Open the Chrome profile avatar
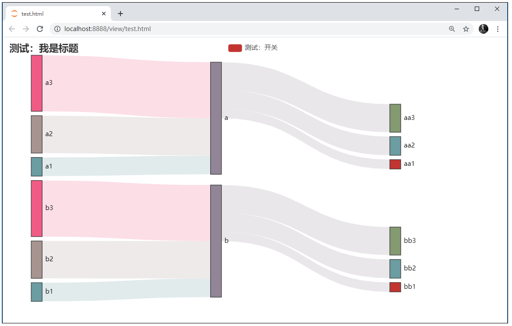The image size is (512, 326). (483, 29)
